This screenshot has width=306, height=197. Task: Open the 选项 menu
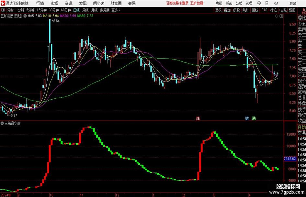[249, 3]
